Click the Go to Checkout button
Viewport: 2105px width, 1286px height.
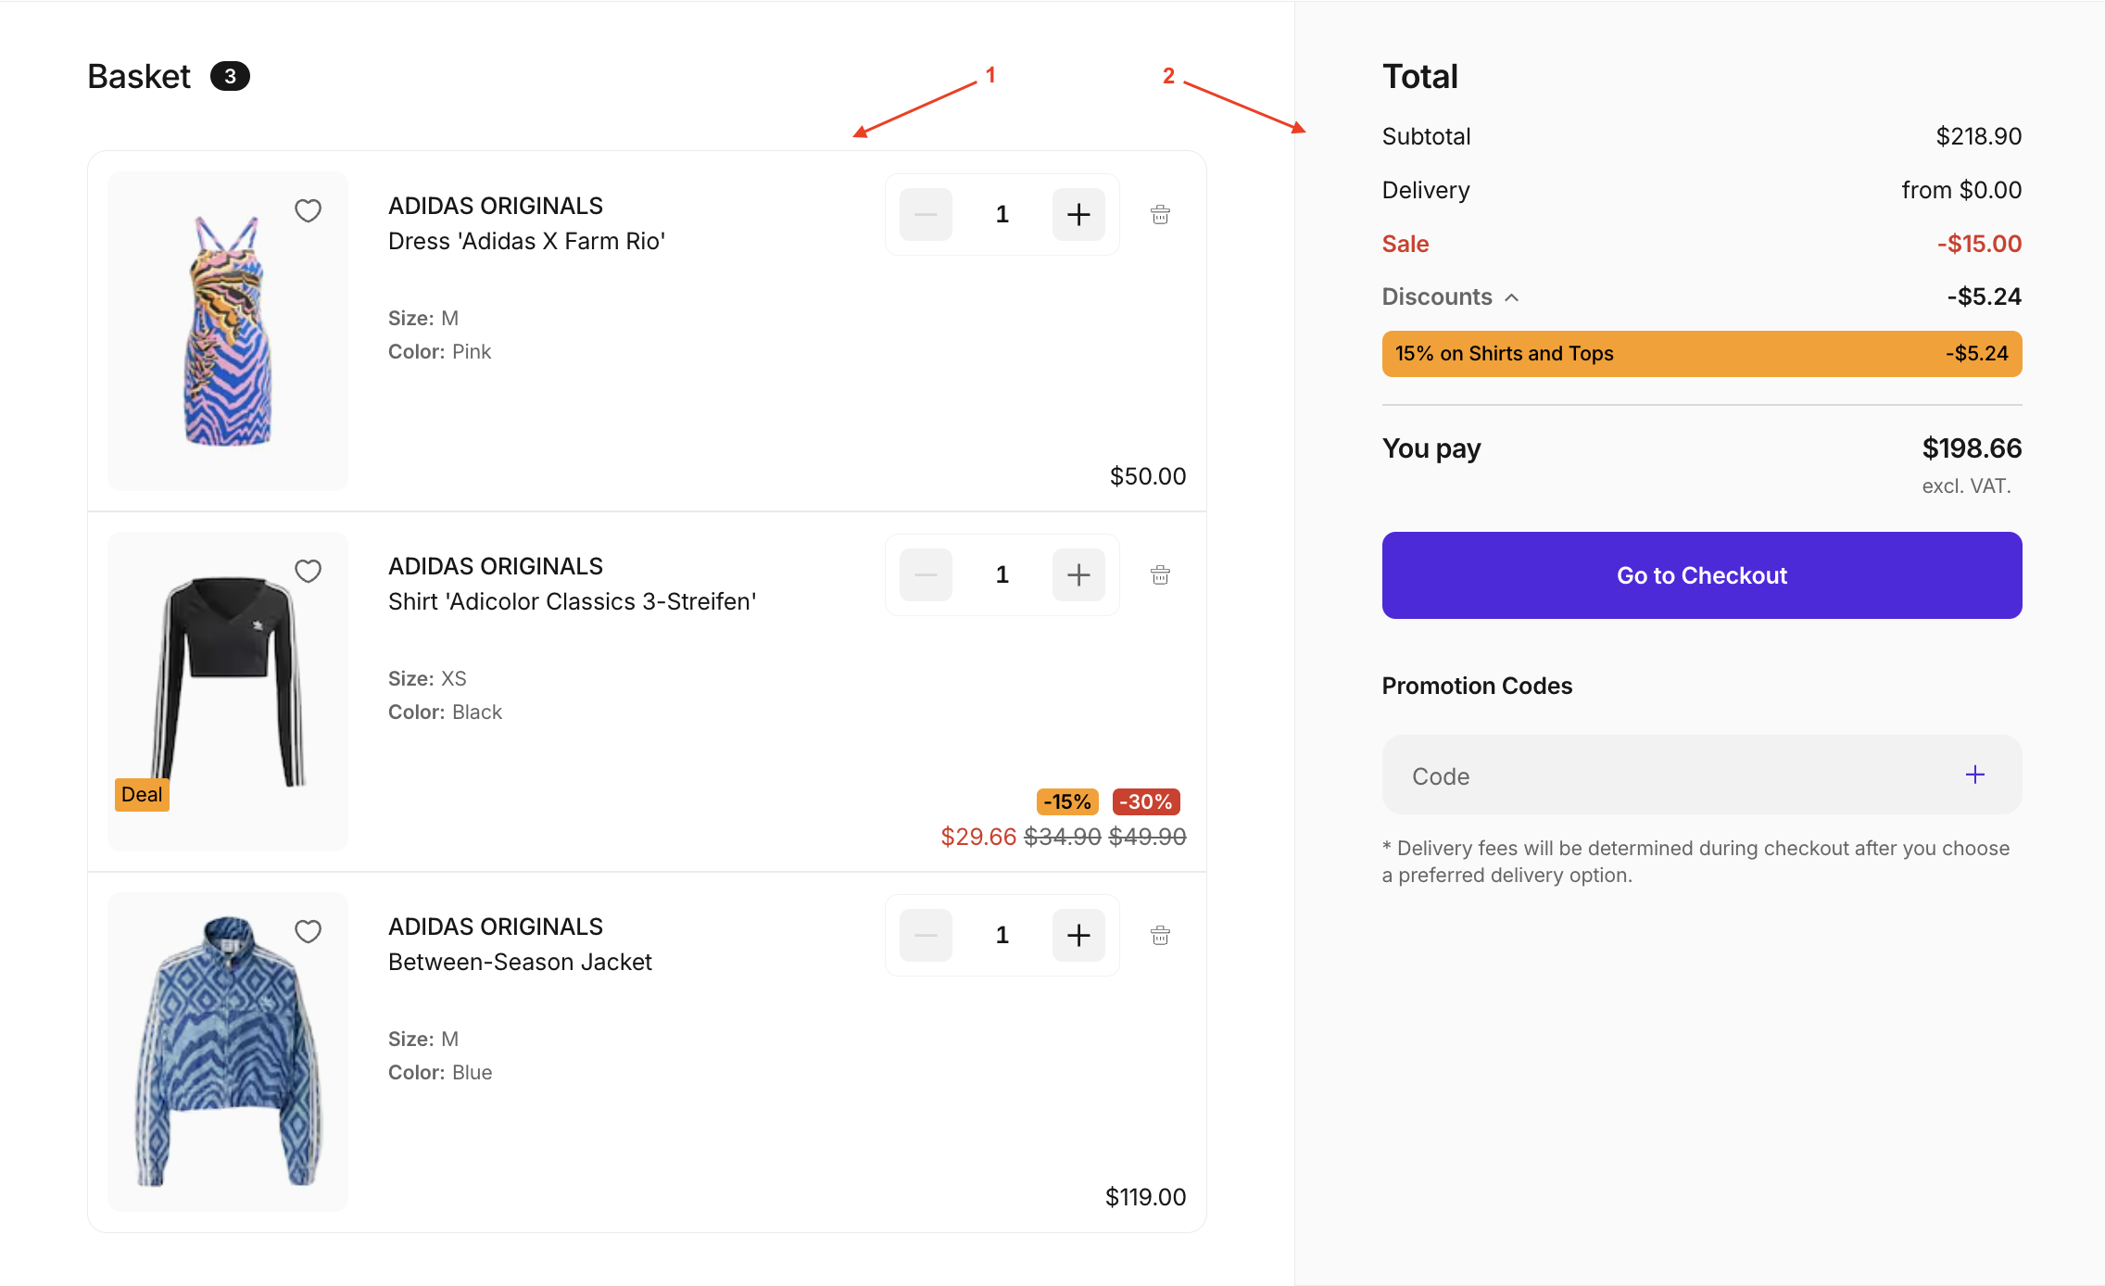(1701, 575)
